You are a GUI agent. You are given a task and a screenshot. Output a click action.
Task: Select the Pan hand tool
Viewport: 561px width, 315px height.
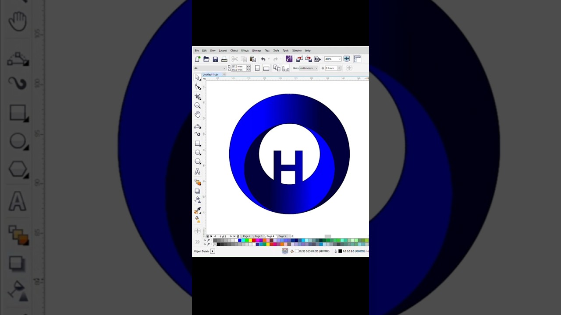(198, 114)
